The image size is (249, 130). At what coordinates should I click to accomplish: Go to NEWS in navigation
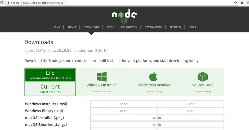click(x=192, y=27)
